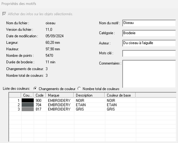
Task: Select 'Changements de couleur' radio button
Action: pos(35,88)
